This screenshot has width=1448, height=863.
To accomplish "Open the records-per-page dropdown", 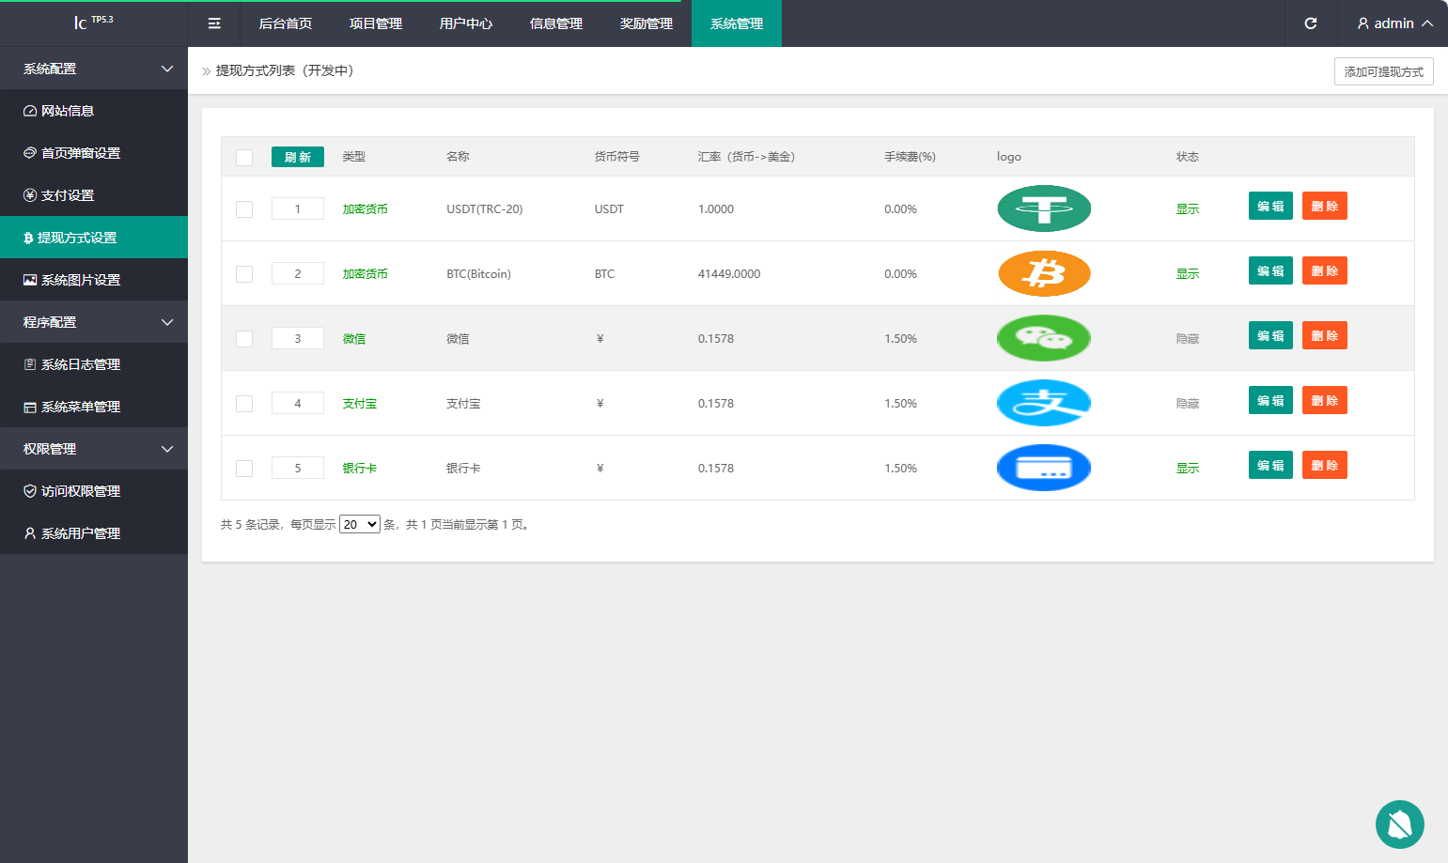I will (360, 524).
